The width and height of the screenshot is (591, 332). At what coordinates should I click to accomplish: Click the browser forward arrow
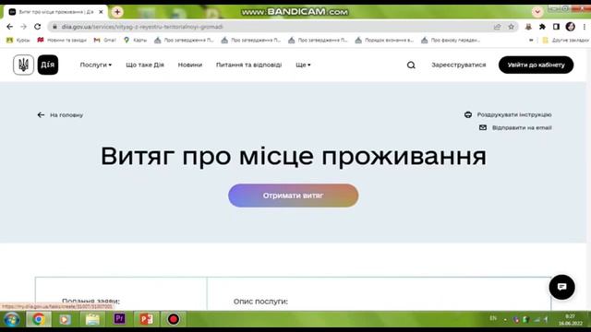click(x=23, y=27)
